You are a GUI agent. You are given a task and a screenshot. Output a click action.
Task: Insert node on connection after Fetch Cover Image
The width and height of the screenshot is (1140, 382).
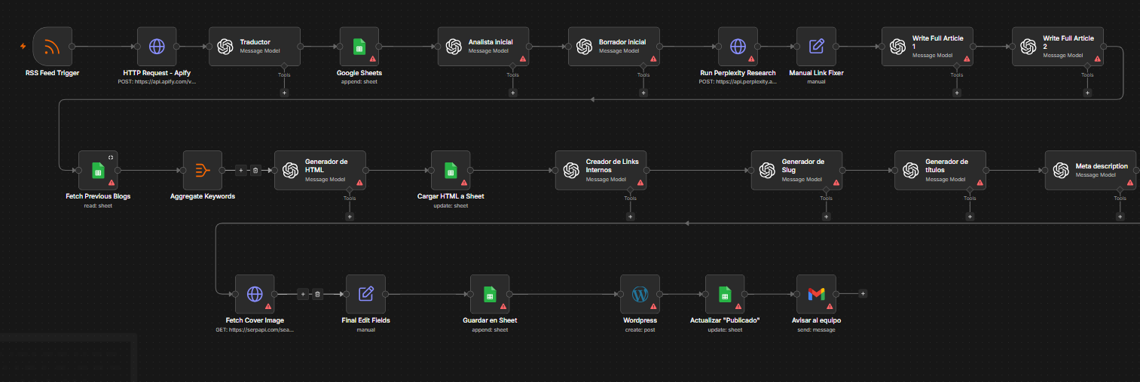pos(303,294)
